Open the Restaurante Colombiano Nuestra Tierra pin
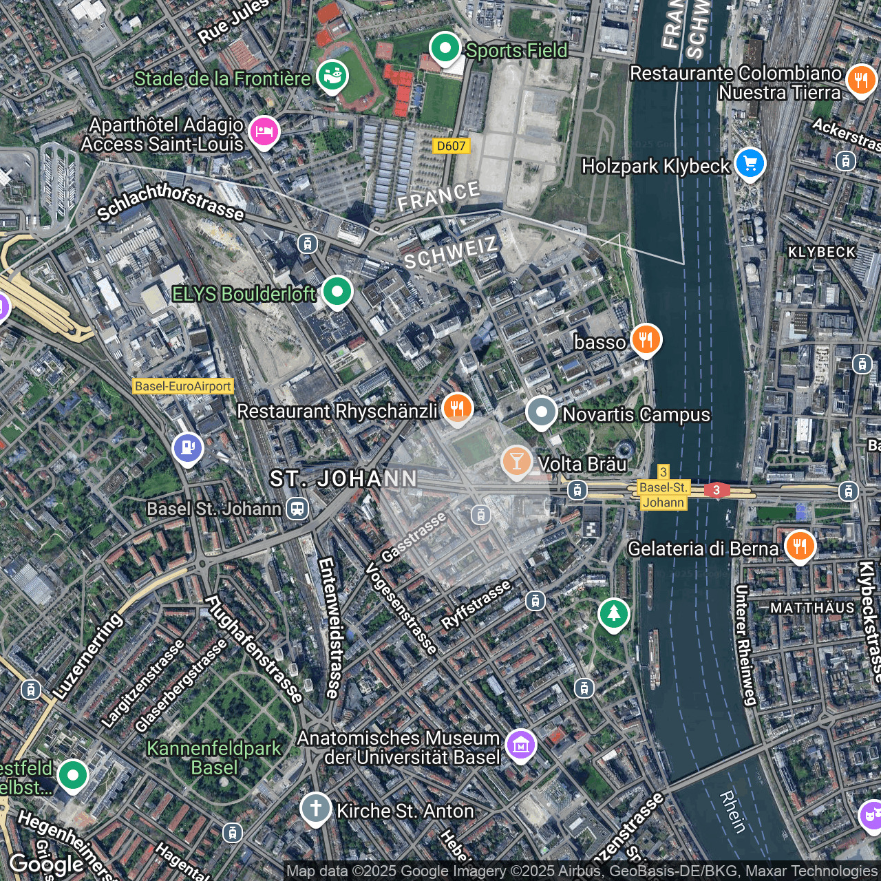The height and width of the screenshot is (881, 881). click(x=861, y=81)
